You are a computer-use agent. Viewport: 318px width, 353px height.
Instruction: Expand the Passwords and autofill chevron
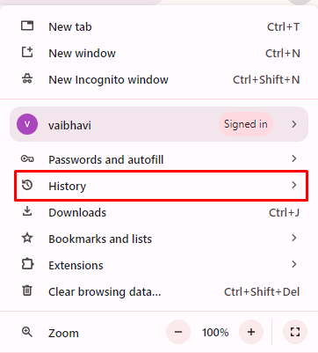pos(294,158)
